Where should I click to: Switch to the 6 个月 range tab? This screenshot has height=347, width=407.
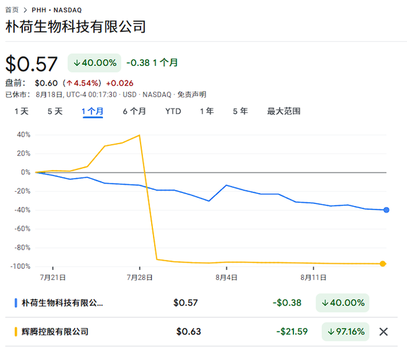pyautogui.click(x=134, y=112)
